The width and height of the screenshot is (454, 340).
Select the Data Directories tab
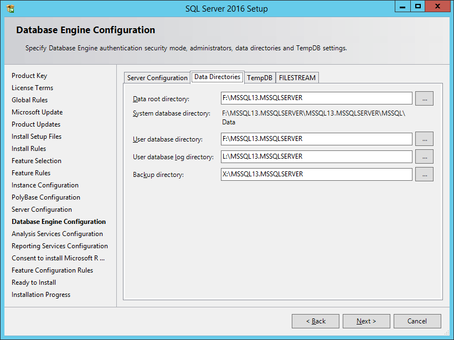click(217, 77)
